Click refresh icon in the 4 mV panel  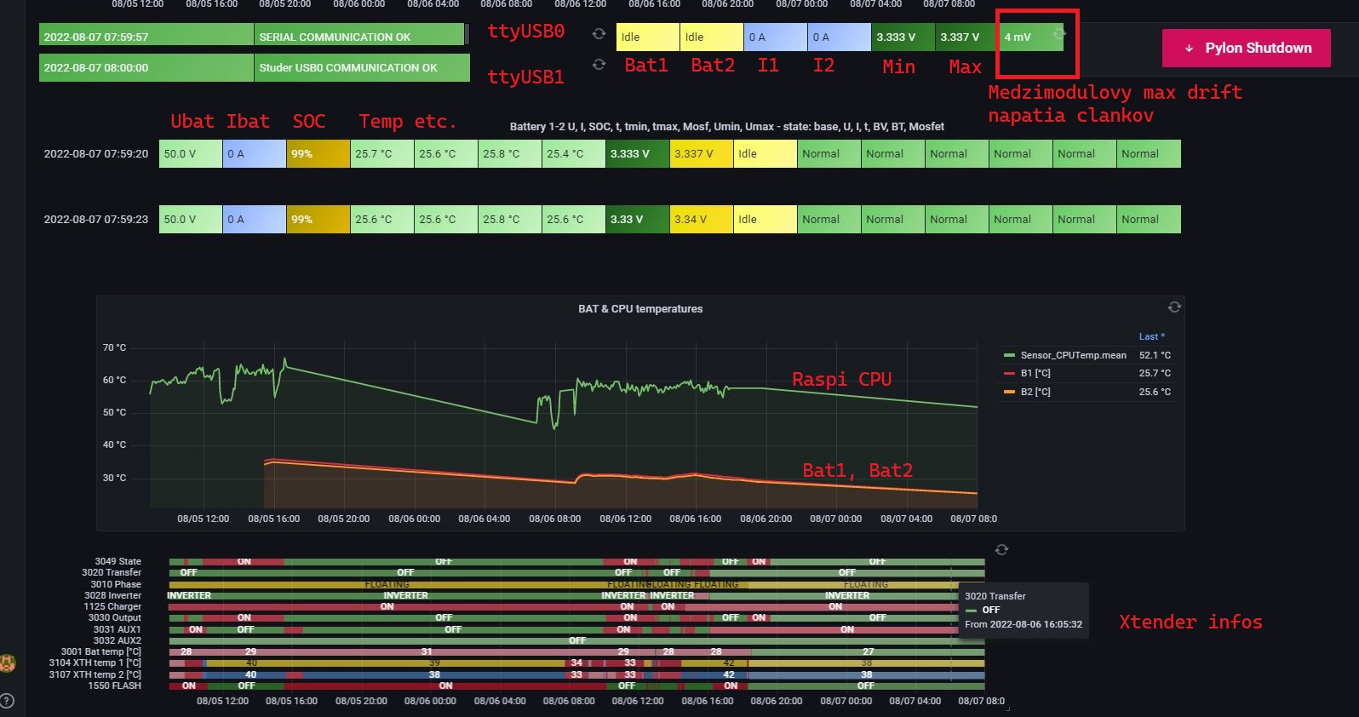point(1059,33)
